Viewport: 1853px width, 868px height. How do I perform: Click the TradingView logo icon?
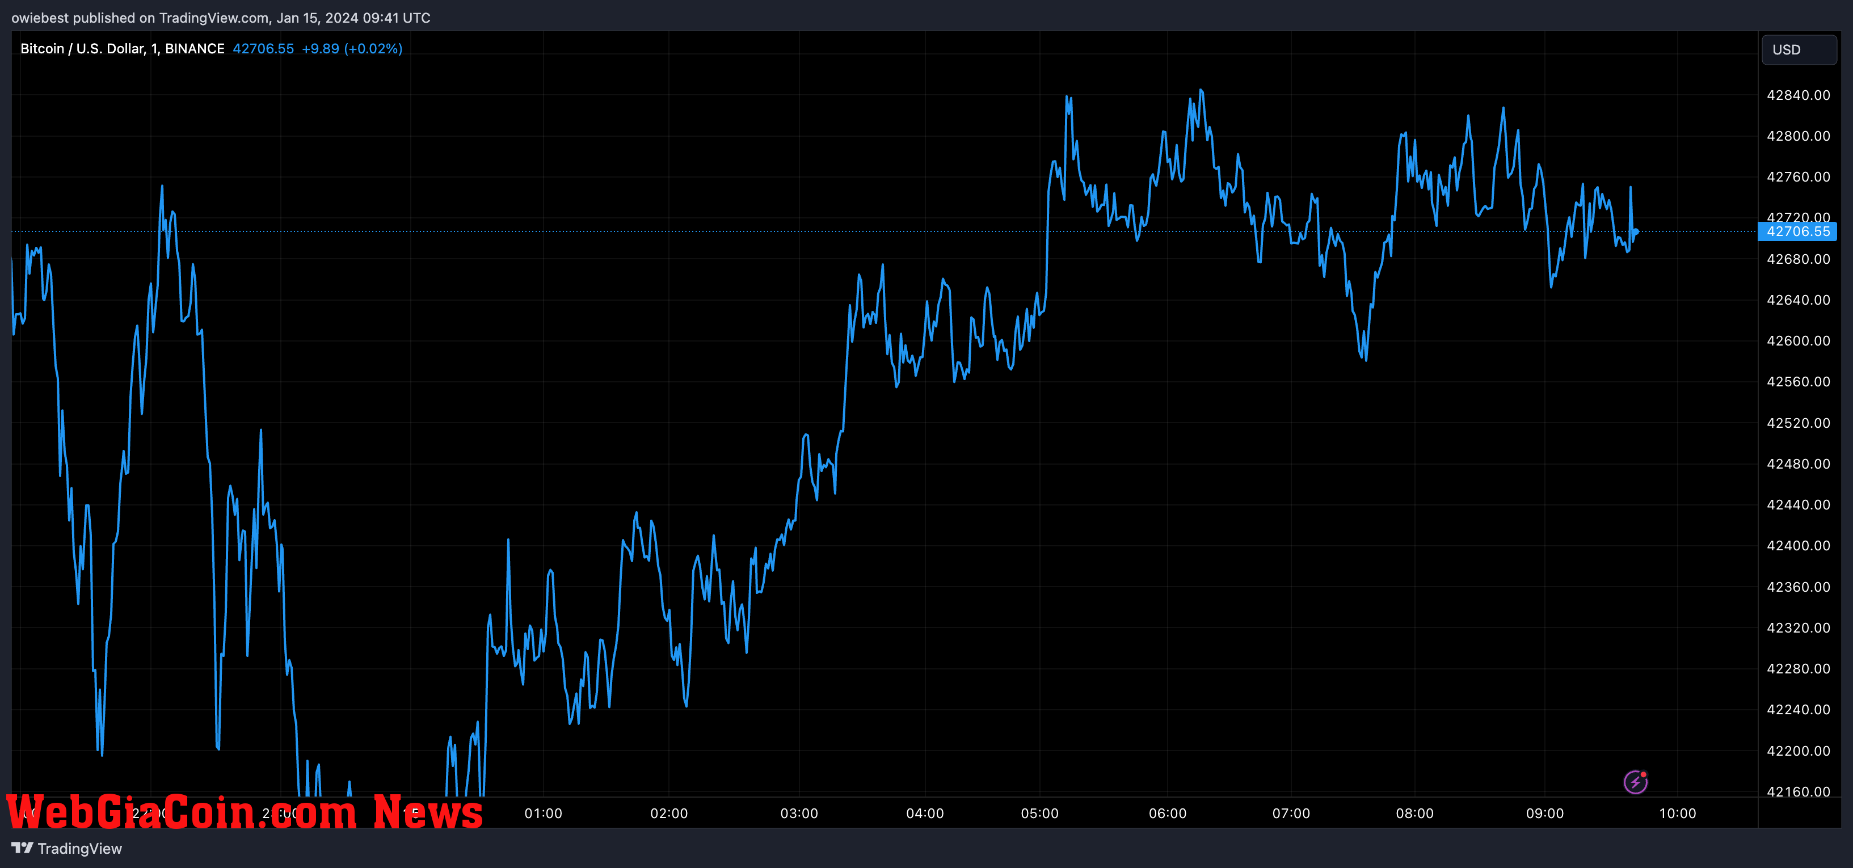(x=22, y=848)
